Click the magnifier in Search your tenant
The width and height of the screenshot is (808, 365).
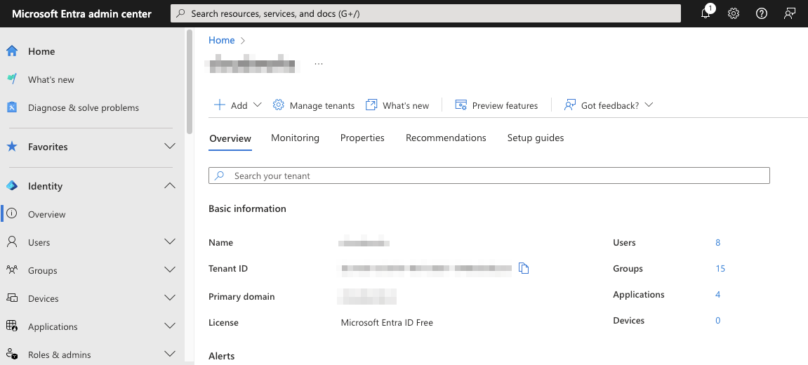point(220,175)
